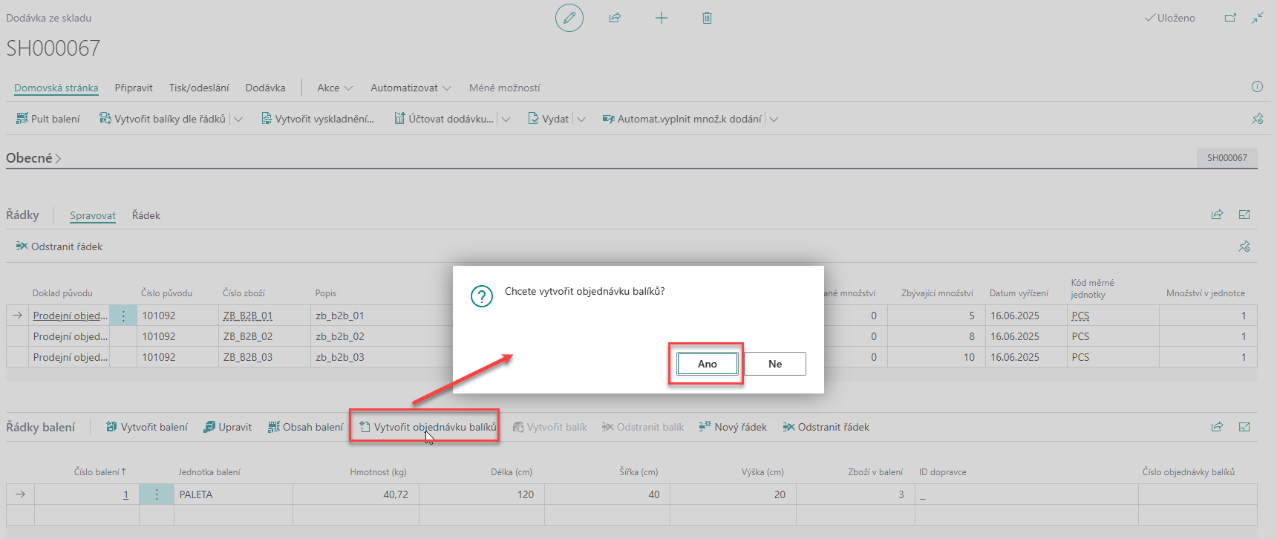1277x539 pixels.
Task: Click the pencil edit icon at top
Action: [x=569, y=18]
